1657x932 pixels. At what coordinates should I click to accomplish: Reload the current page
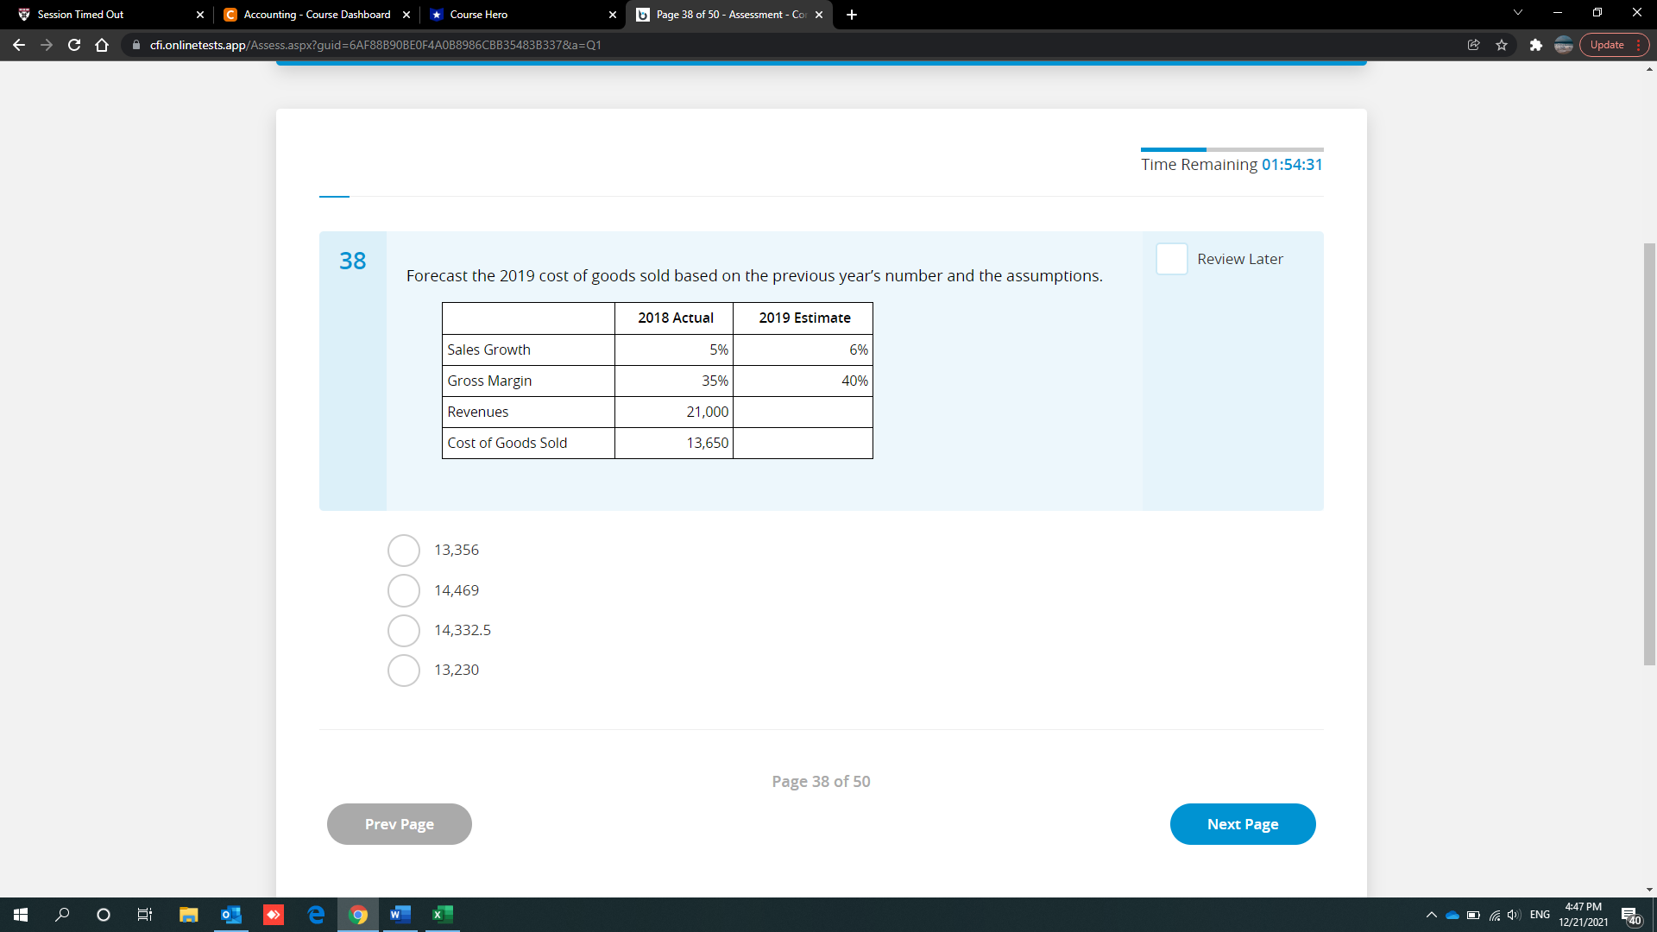point(74,45)
